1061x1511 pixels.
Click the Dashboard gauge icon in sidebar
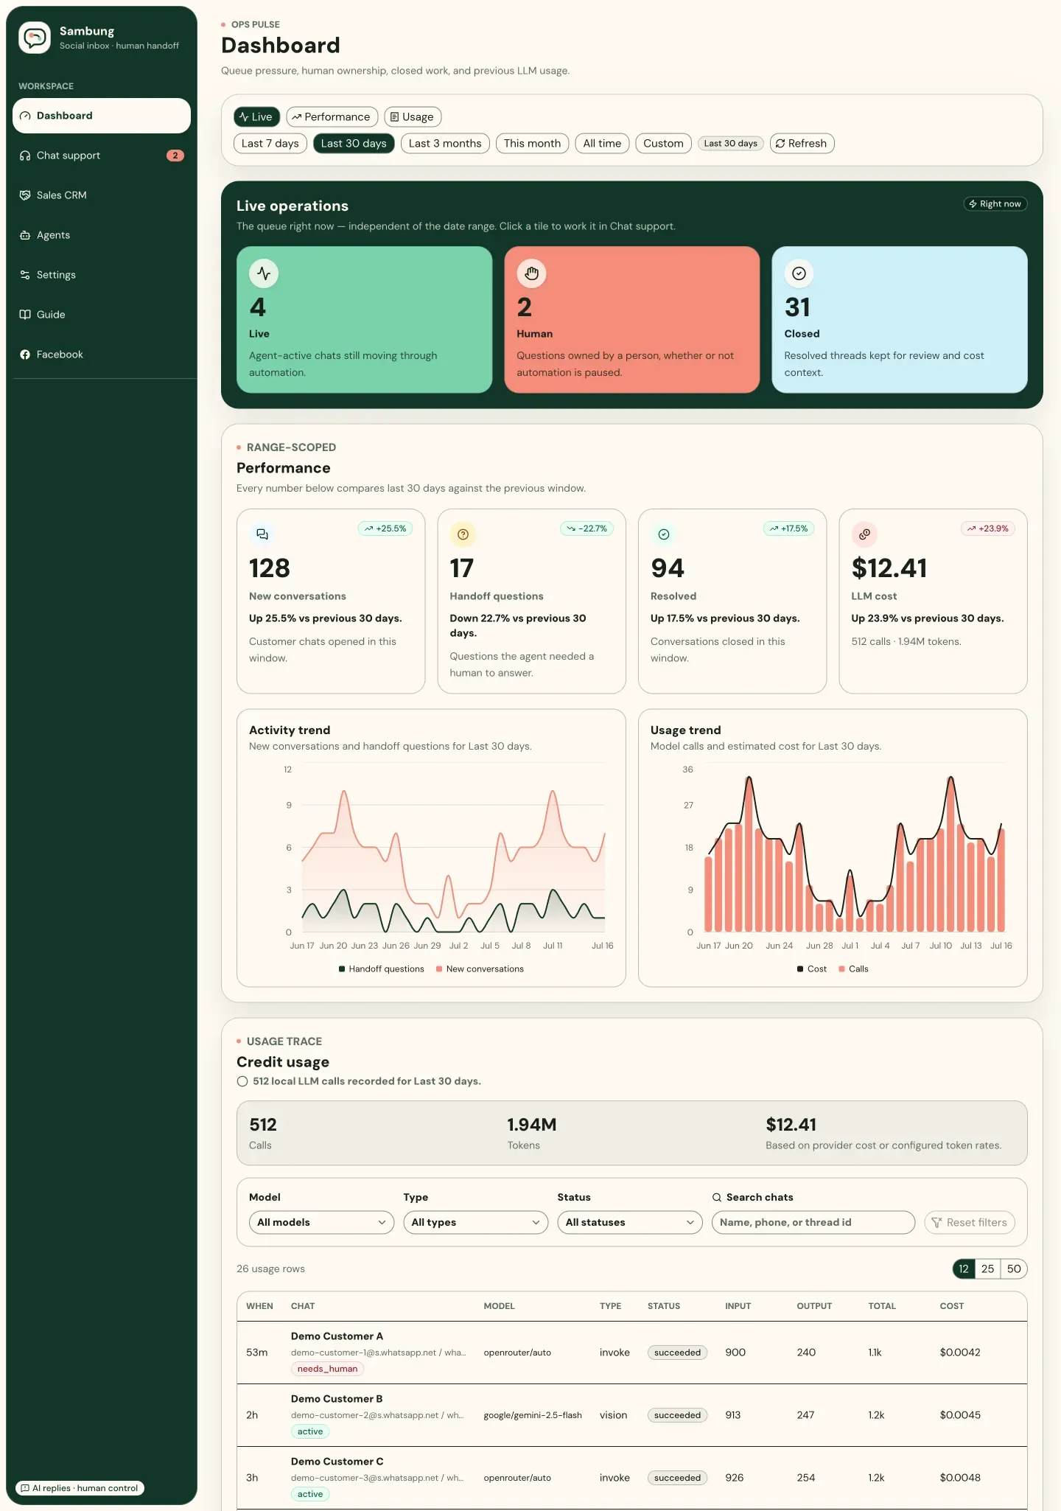point(25,116)
